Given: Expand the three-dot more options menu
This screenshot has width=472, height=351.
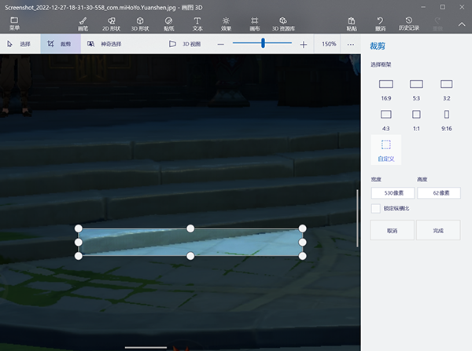Looking at the screenshot, I should (x=351, y=44).
